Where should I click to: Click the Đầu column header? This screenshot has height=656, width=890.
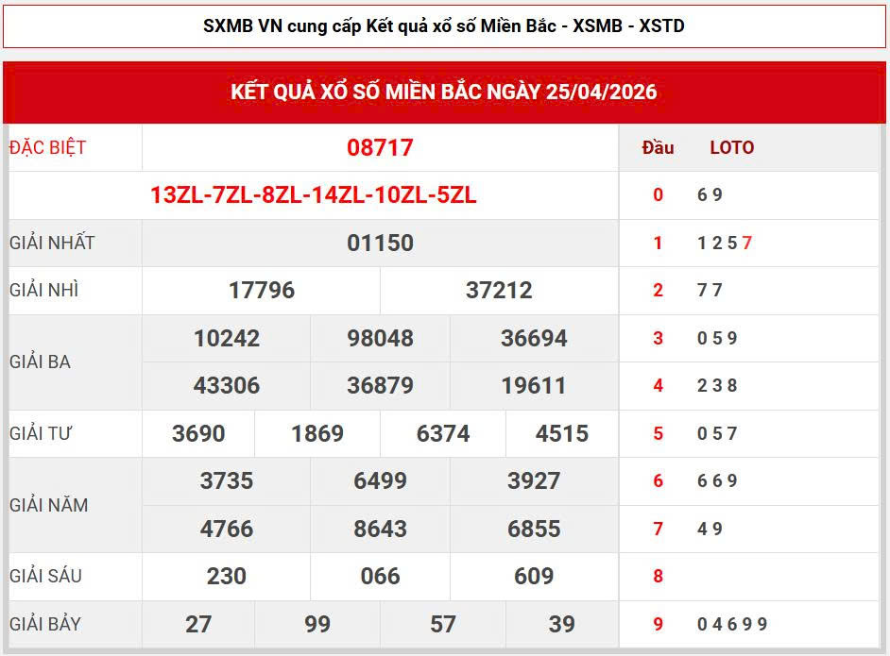click(658, 147)
